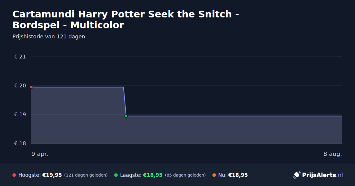Click the 8 aug. end date label
The width and height of the screenshot is (355, 186).
point(333,154)
